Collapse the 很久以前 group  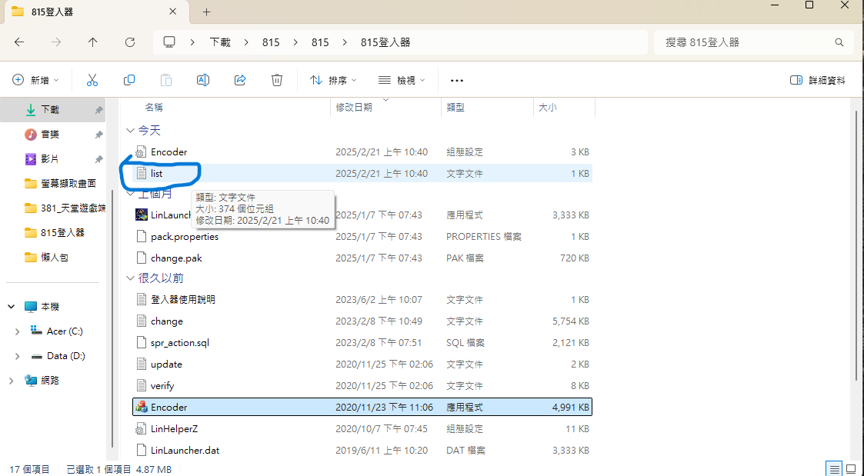click(x=130, y=278)
